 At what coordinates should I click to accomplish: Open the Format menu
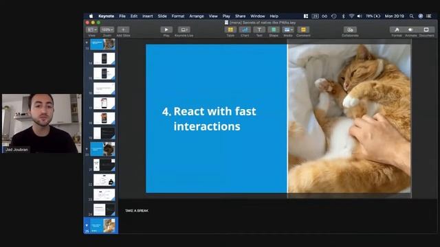(x=178, y=16)
